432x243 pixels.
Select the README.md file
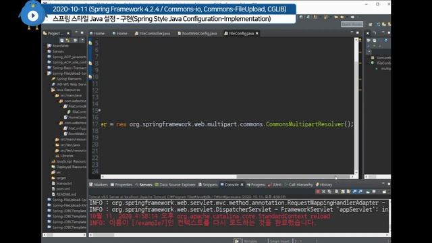pyautogui.click(x=63, y=194)
